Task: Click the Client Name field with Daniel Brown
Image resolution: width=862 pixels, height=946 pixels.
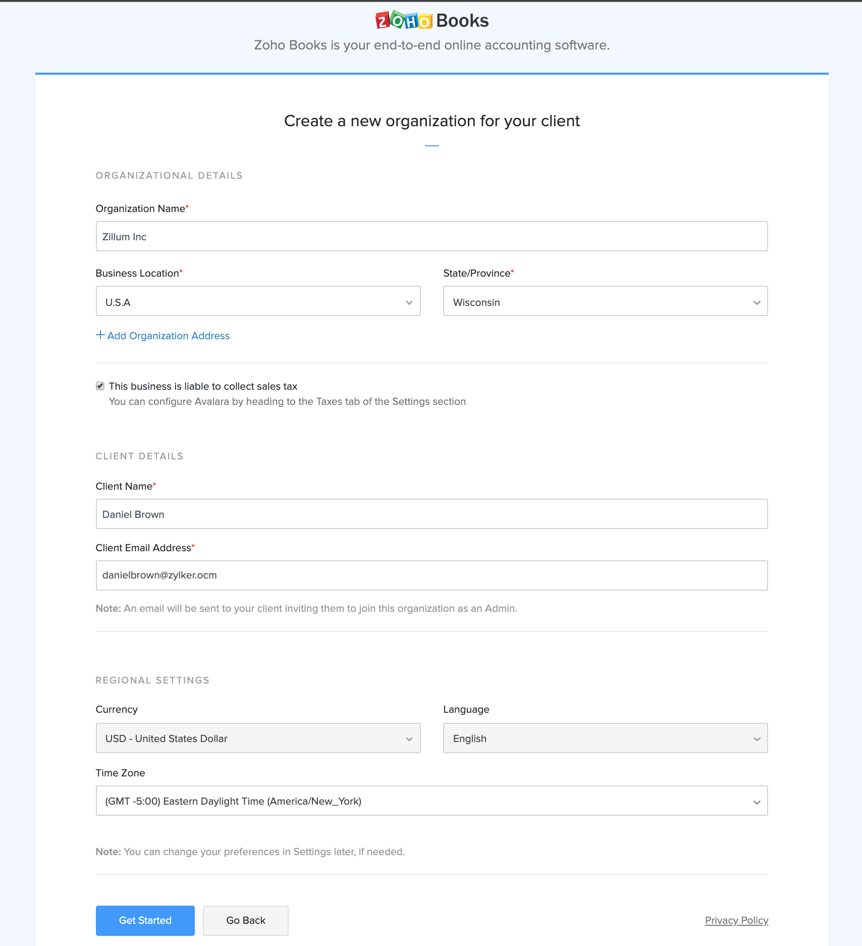Action: pos(432,514)
